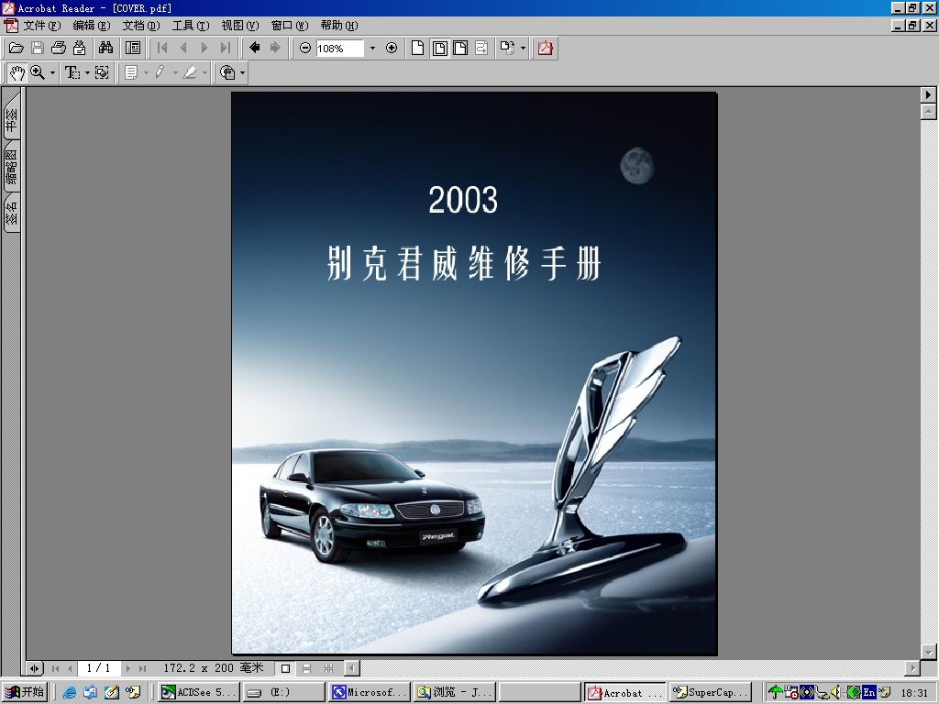Click the Digital Signature tool icon
The width and height of the screenshot is (939, 704).
[x=227, y=73]
